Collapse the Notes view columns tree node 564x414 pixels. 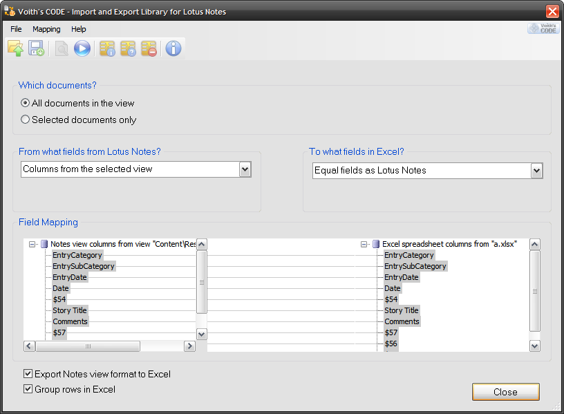tap(32, 244)
